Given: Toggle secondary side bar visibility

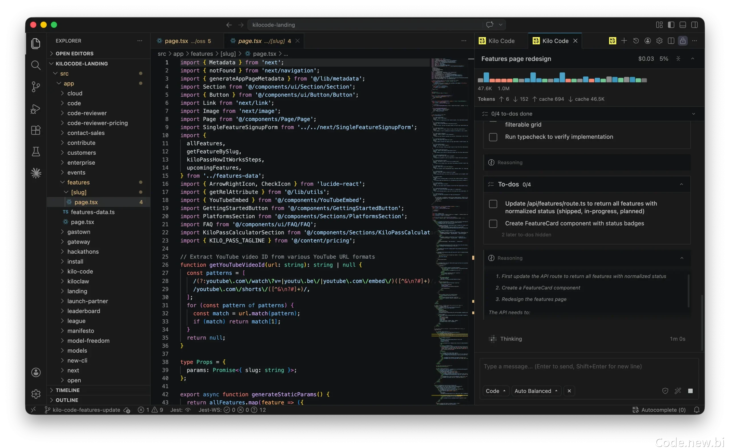Looking at the screenshot, I should [694, 25].
